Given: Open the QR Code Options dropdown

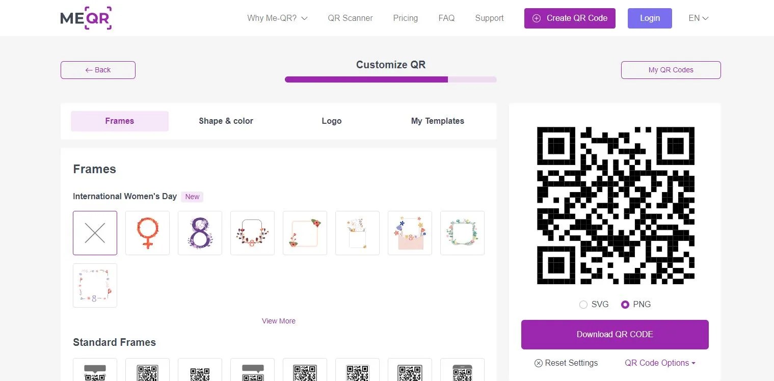Looking at the screenshot, I should 659,363.
